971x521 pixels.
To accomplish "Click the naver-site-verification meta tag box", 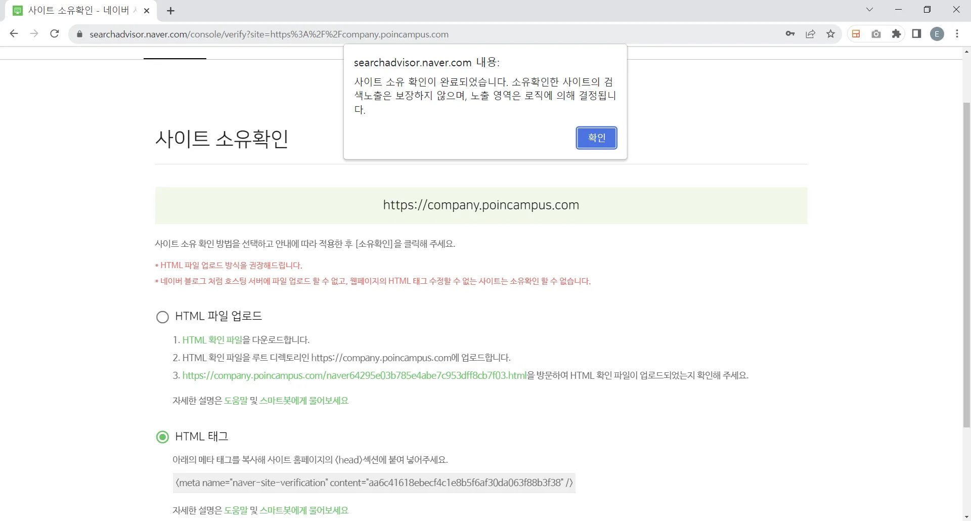I will (374, 483).
